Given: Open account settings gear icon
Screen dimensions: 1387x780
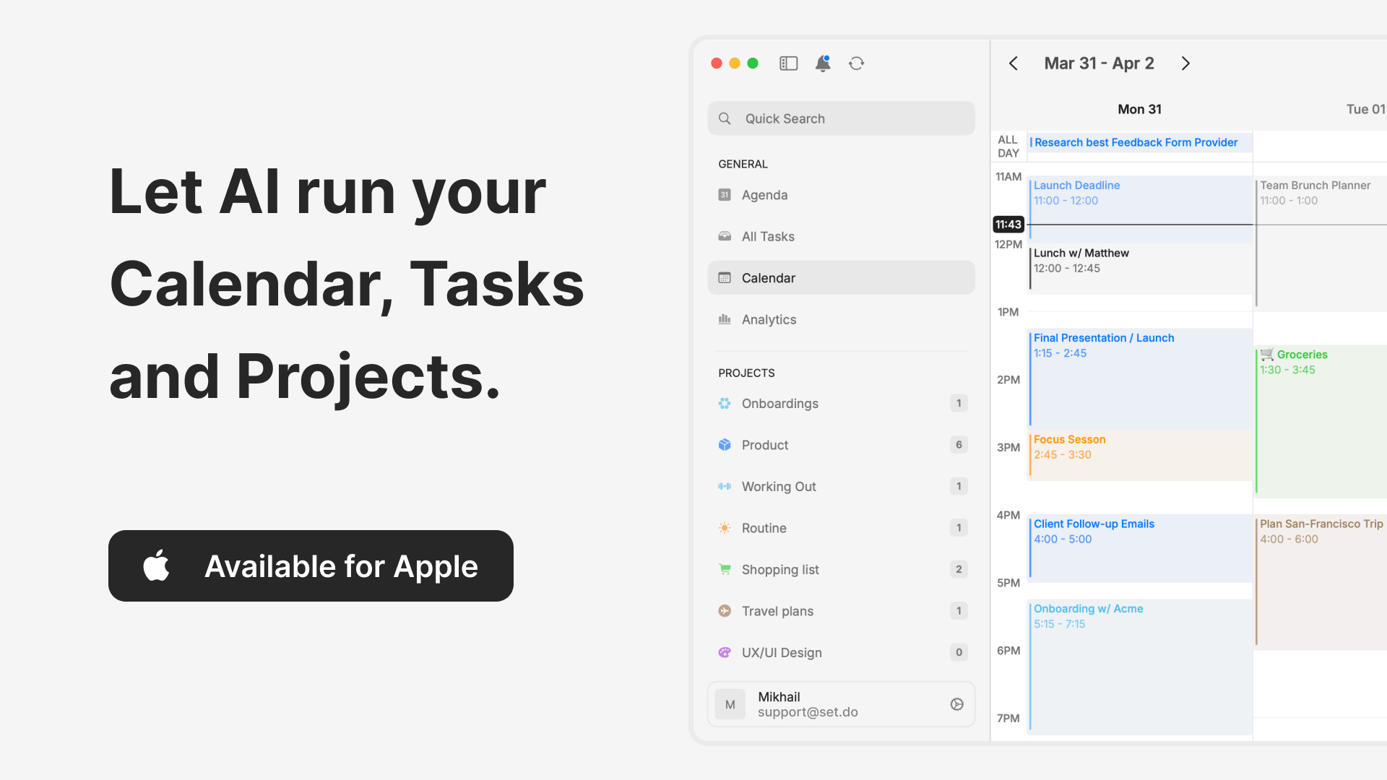Looking at the screenshot, I should 957,704.
